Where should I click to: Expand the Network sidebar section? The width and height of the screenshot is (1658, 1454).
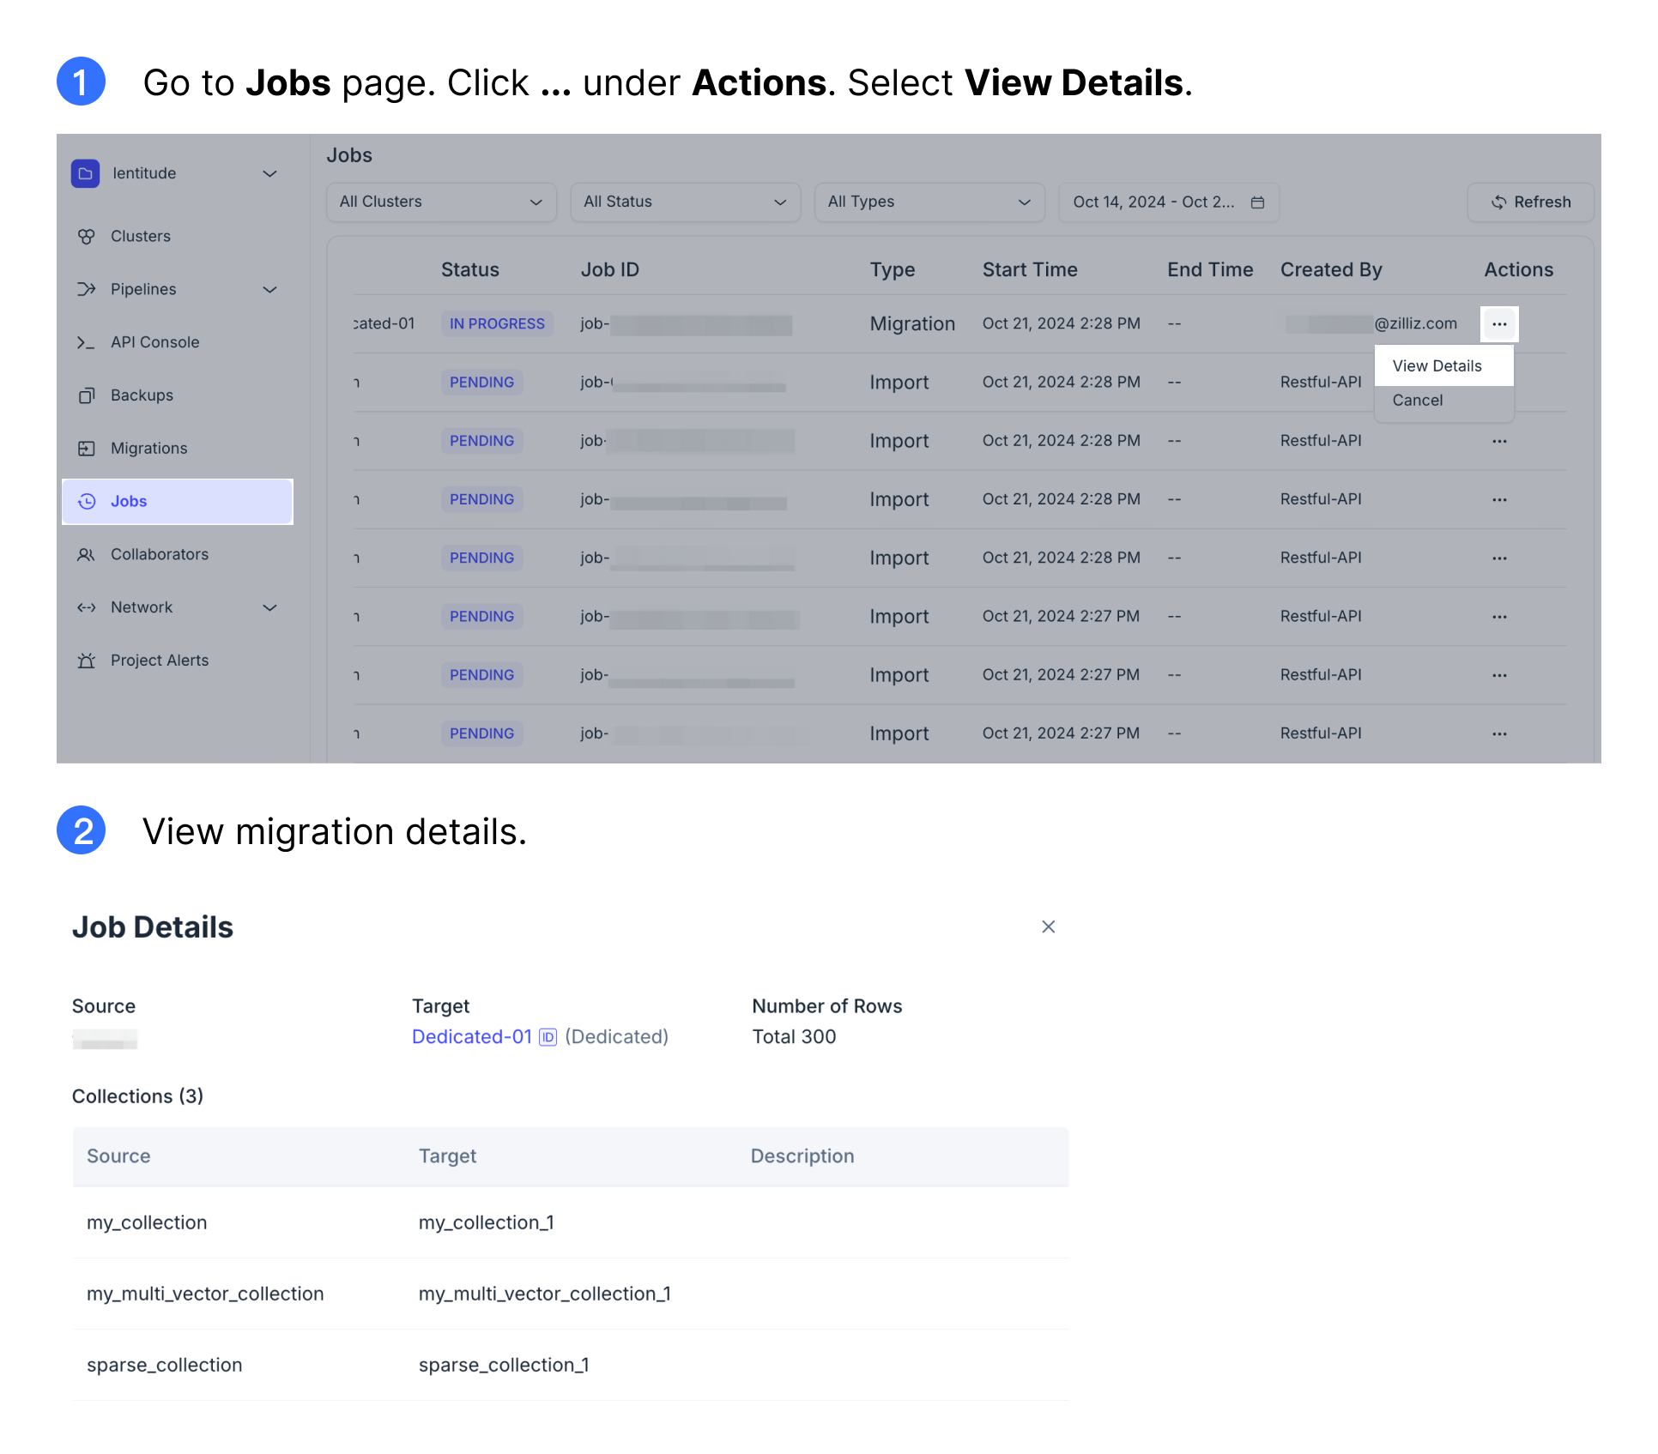point(269,608)
